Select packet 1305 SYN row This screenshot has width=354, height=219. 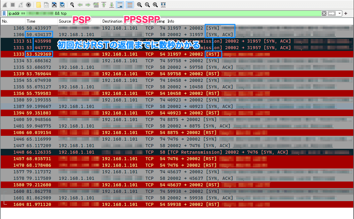click(x=177, y=28)
